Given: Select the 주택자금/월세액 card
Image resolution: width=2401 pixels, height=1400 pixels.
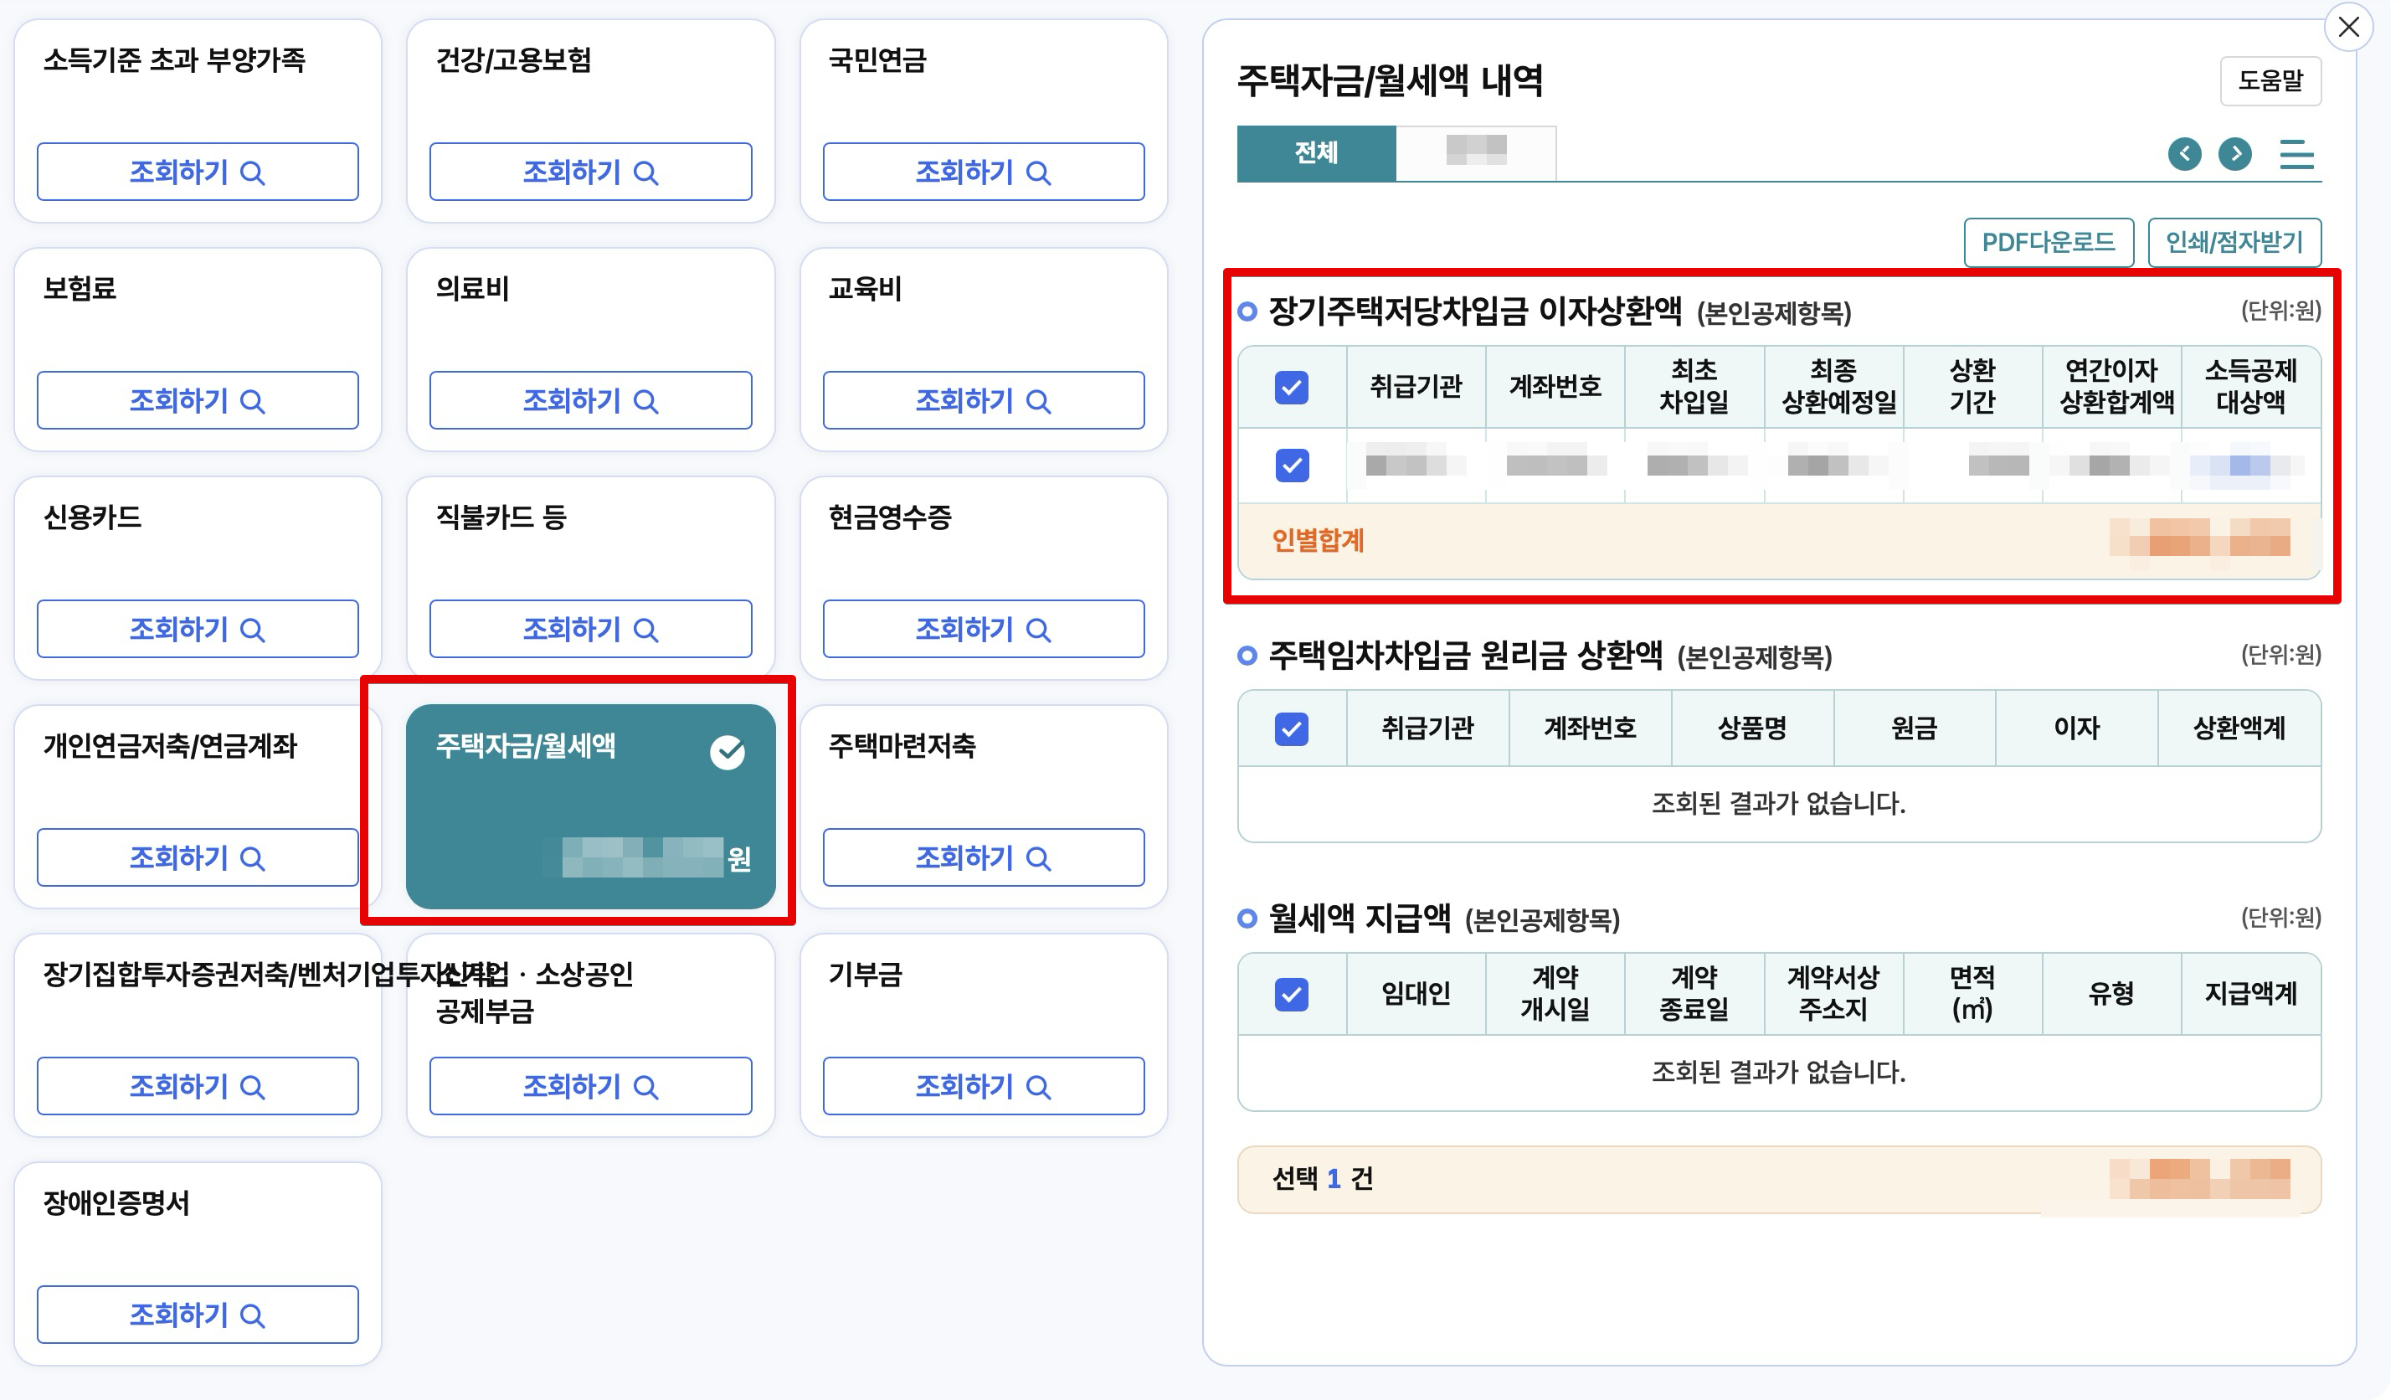Looking at the screenshot, I should tap(593, 806).
